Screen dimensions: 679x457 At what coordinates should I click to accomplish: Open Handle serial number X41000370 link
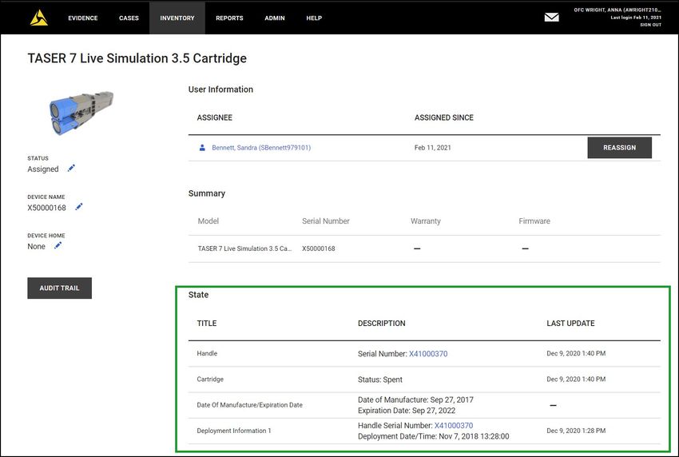[x=428, y=354]
